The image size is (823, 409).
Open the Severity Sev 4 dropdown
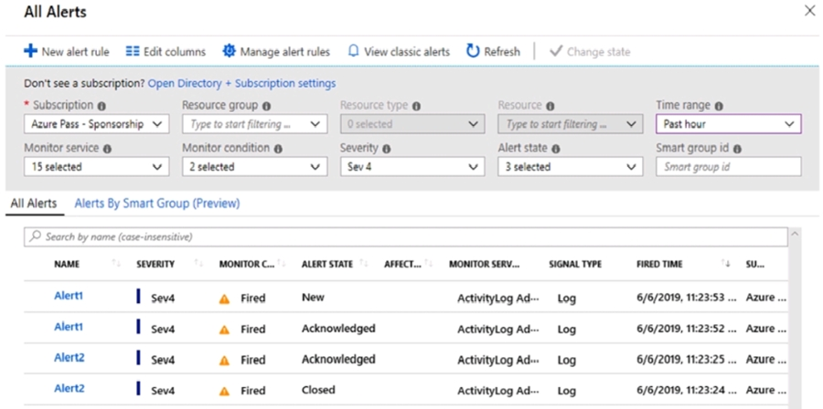411,167
